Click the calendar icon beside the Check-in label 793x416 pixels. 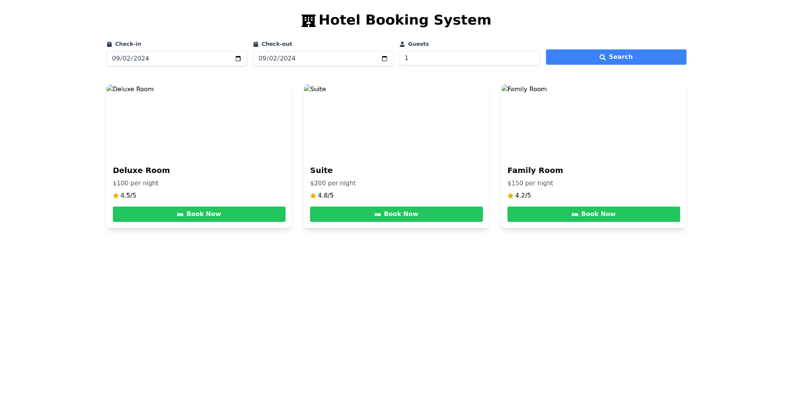[x=110, y=44]
